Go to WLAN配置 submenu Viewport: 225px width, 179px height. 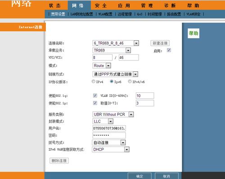[x=105, y=14]
